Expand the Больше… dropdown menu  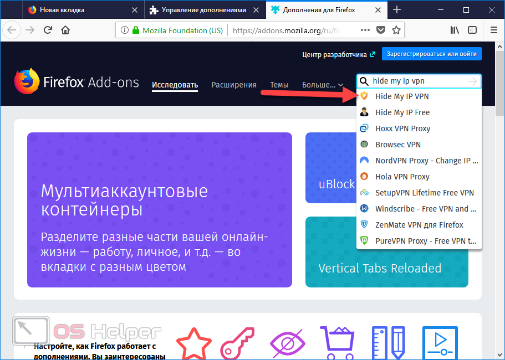coord(322,85)
